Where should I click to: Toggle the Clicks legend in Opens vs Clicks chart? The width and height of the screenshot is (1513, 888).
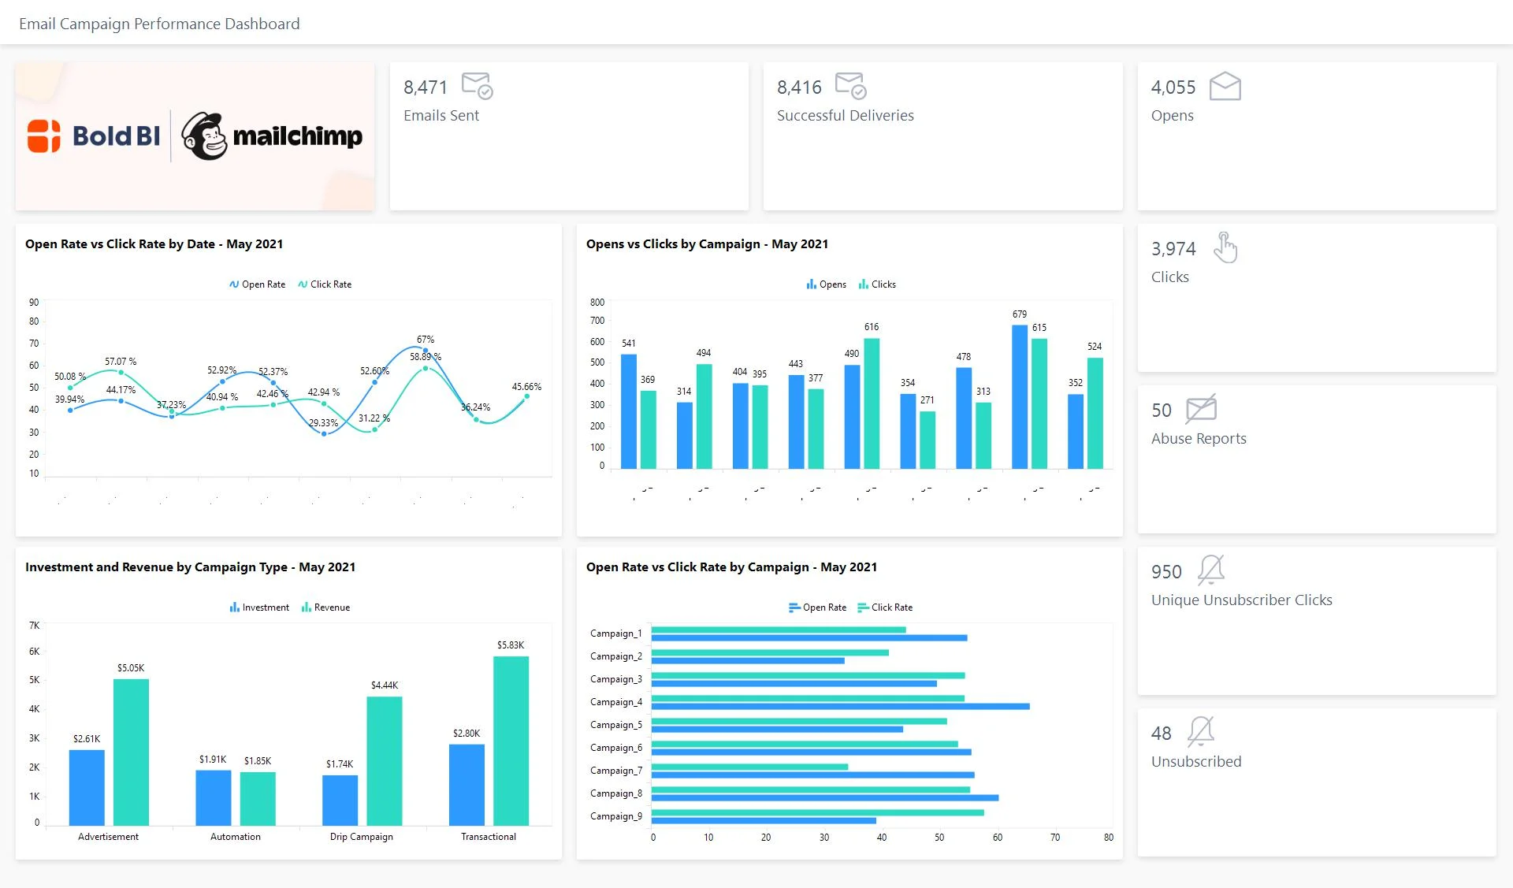click(876, 284)
